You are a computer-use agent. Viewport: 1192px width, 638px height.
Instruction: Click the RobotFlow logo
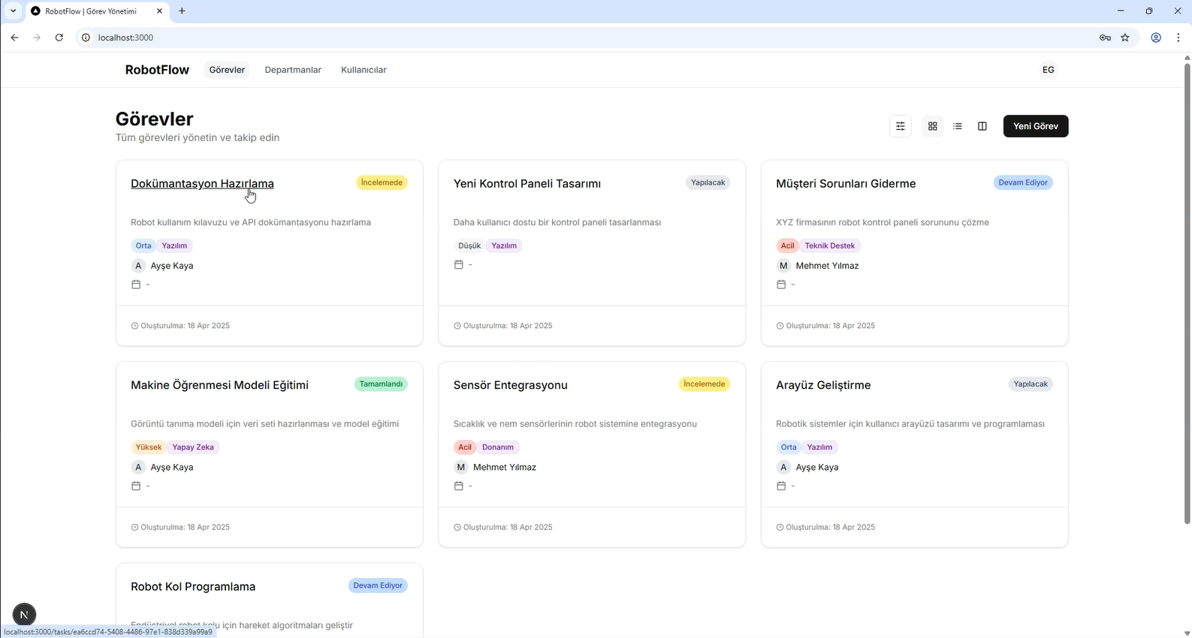tap(157, 70)
